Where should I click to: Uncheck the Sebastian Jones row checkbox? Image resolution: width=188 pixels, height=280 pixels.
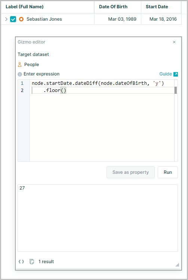click(13, 19)
